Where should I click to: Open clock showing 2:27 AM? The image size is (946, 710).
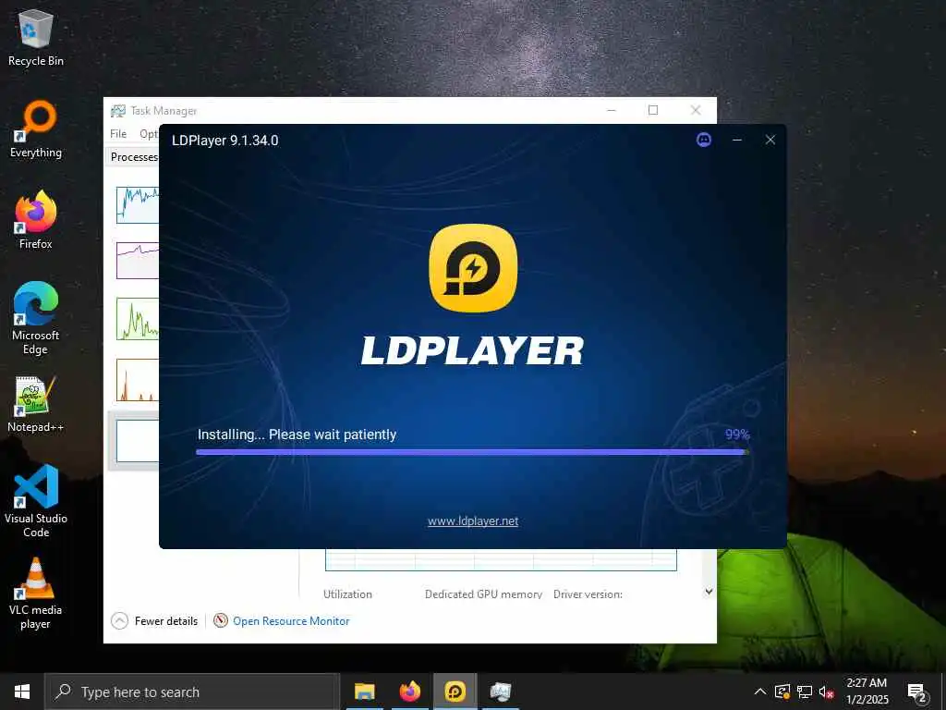click(867, 692)
